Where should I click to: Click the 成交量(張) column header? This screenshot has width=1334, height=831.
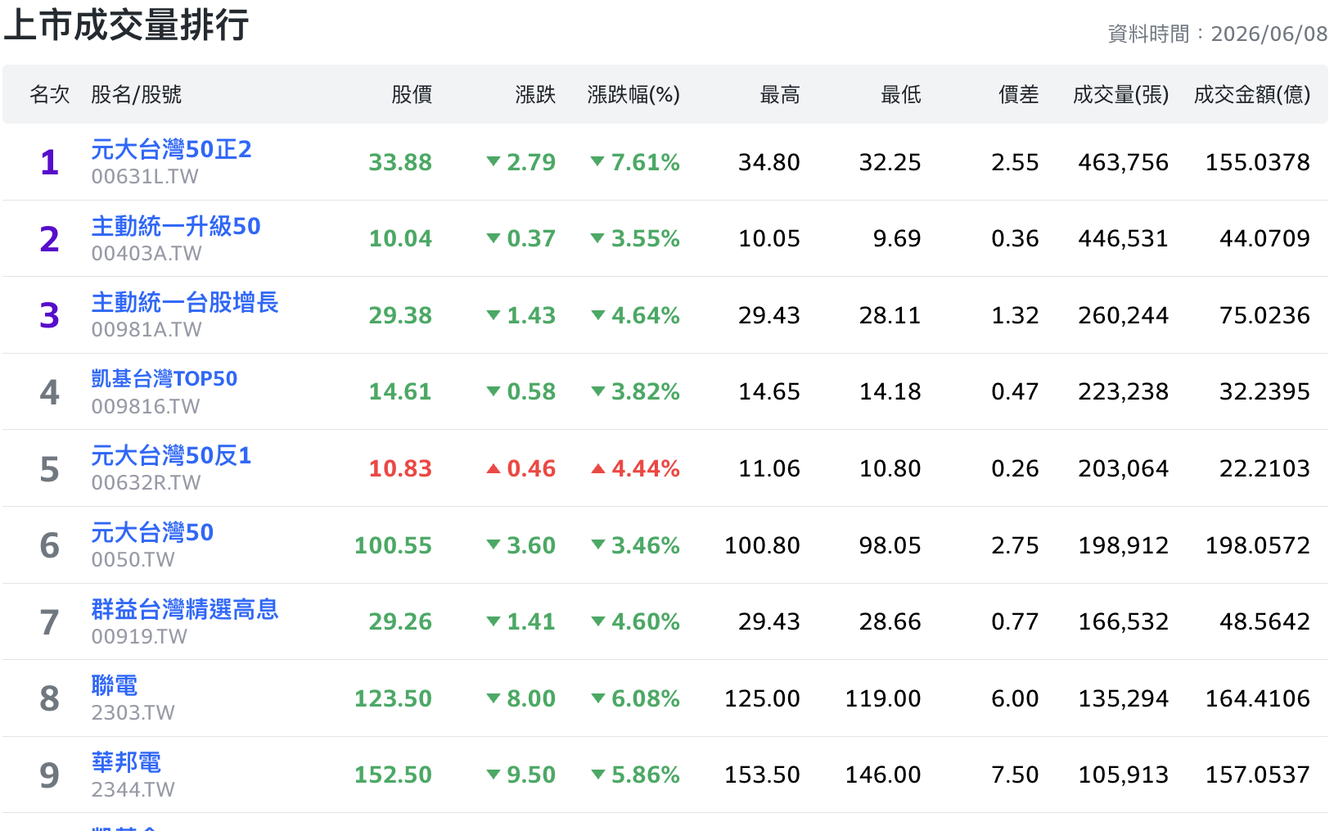(x=1121, y=95)
